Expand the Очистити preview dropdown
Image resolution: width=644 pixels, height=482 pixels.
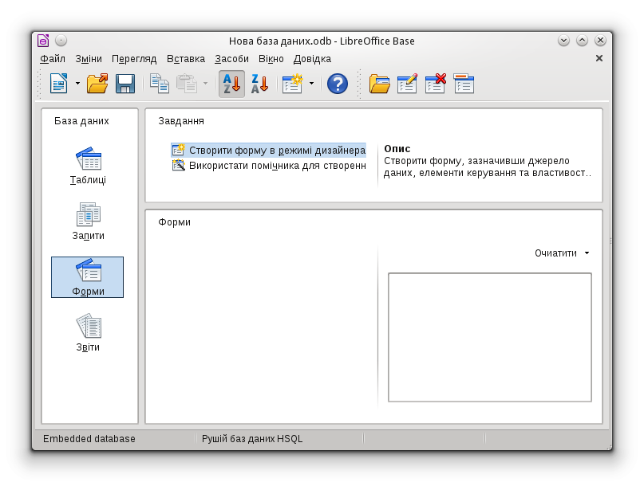587,253
